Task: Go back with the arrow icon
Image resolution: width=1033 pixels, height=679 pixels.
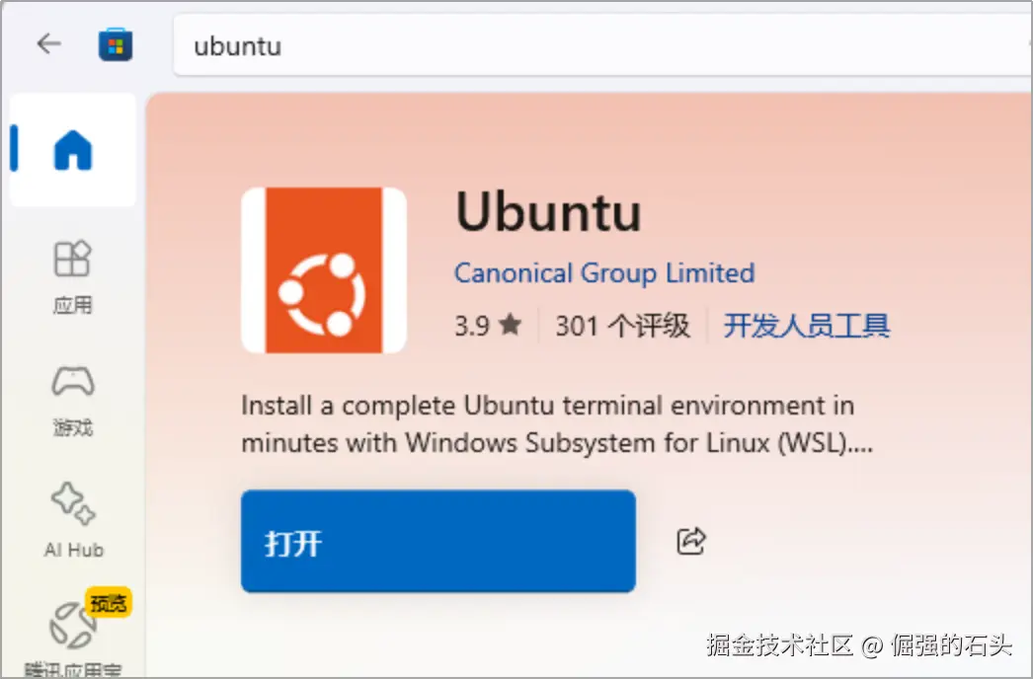Action: [x=48, y=44]
